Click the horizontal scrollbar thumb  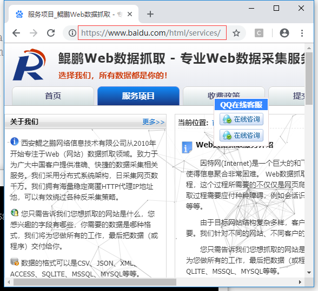coord(95,282)
